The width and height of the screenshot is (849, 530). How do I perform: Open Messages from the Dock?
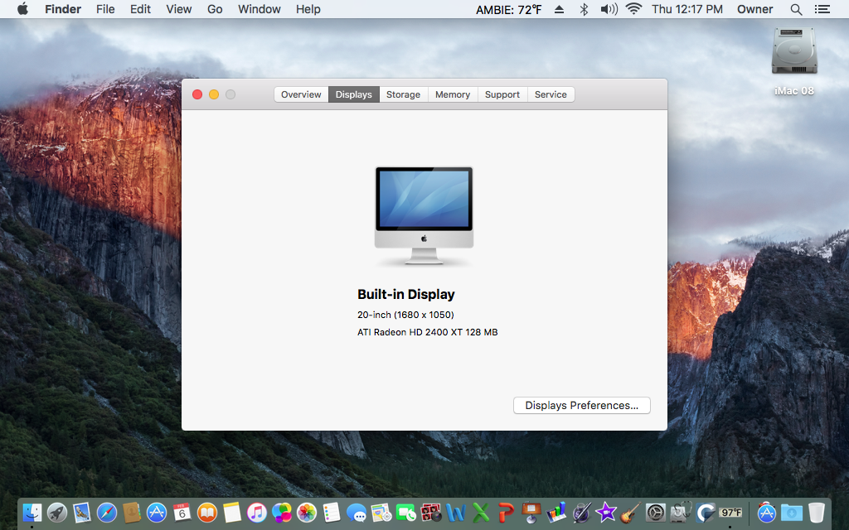click(357, 512)
